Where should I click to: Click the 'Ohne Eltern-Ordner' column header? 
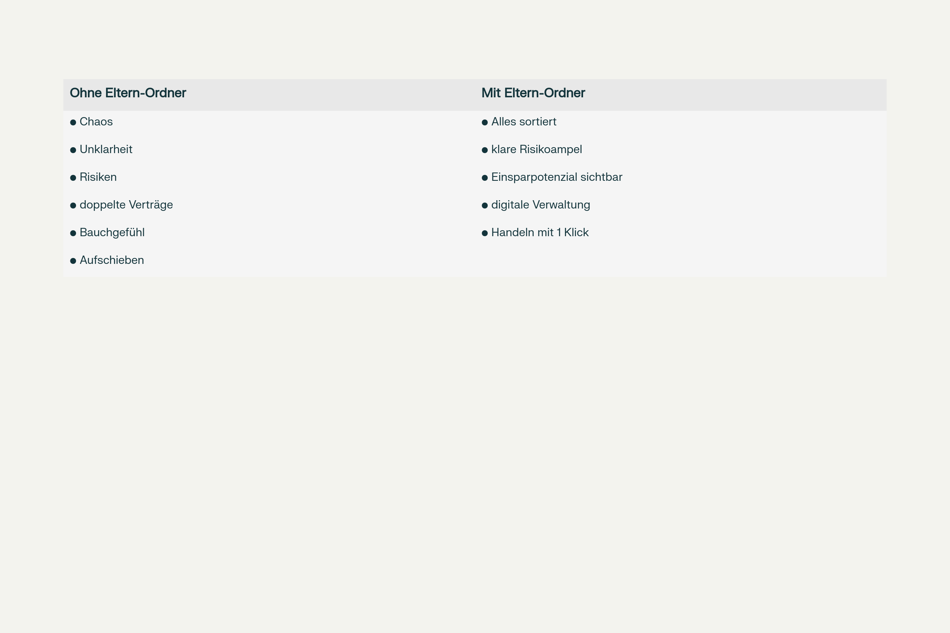click(127, 93)
